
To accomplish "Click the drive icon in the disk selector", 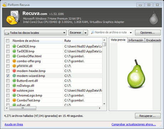I will [7, 33].
